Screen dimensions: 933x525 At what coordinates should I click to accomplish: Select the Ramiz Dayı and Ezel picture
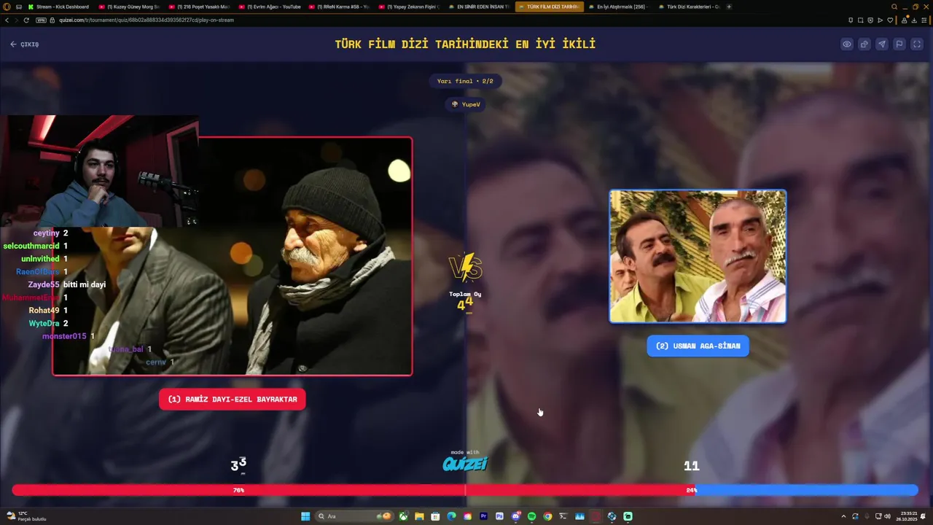coord(233,256)
